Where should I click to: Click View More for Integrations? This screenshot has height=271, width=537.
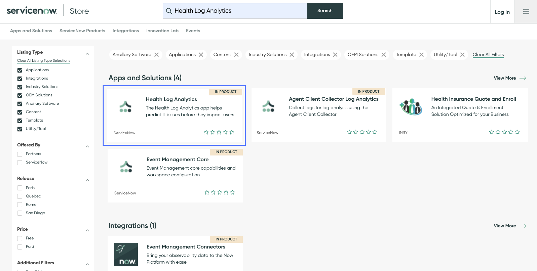pyautogui.click(x=505, y=226)
